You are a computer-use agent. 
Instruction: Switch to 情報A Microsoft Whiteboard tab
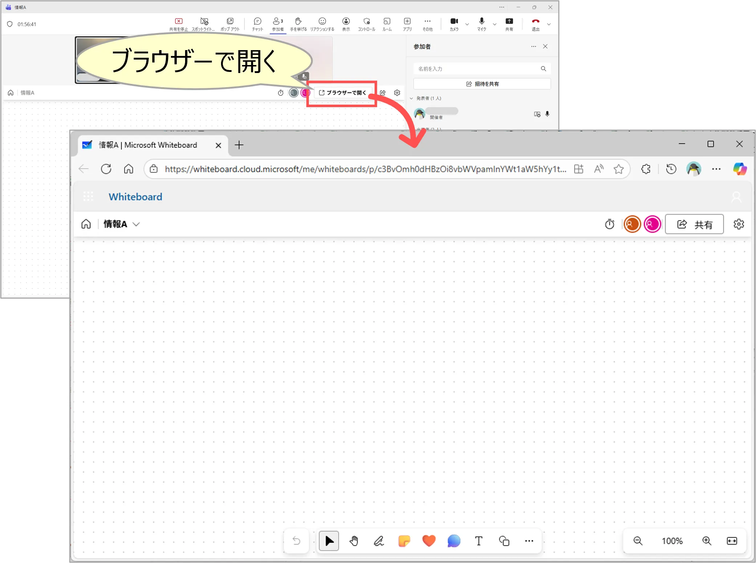point(148,145)
